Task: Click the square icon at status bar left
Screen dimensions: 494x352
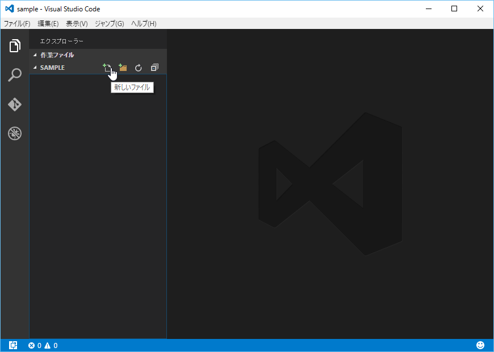Action: point(14,345)
